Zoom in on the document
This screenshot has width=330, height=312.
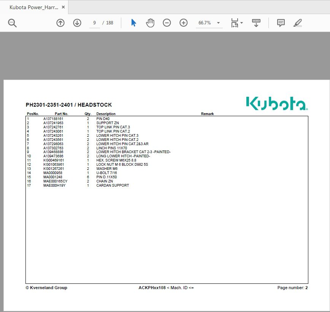(183, 23)
